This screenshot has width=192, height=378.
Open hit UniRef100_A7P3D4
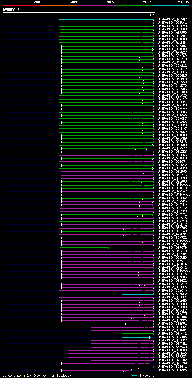tap(172, 36)
